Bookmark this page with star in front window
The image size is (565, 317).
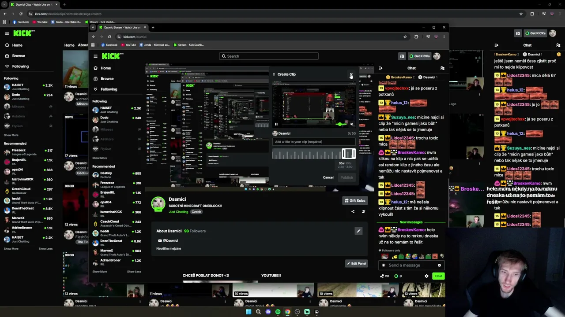point(405,37)
